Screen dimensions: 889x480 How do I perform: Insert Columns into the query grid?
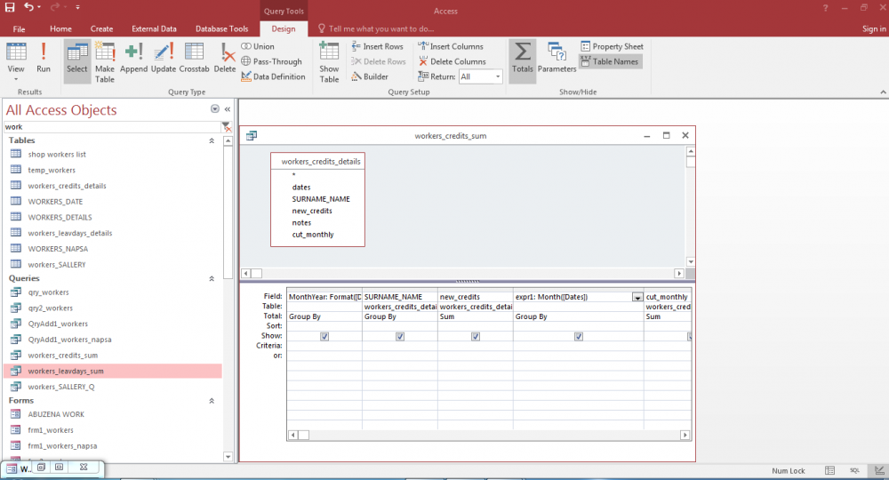[451, 46]
